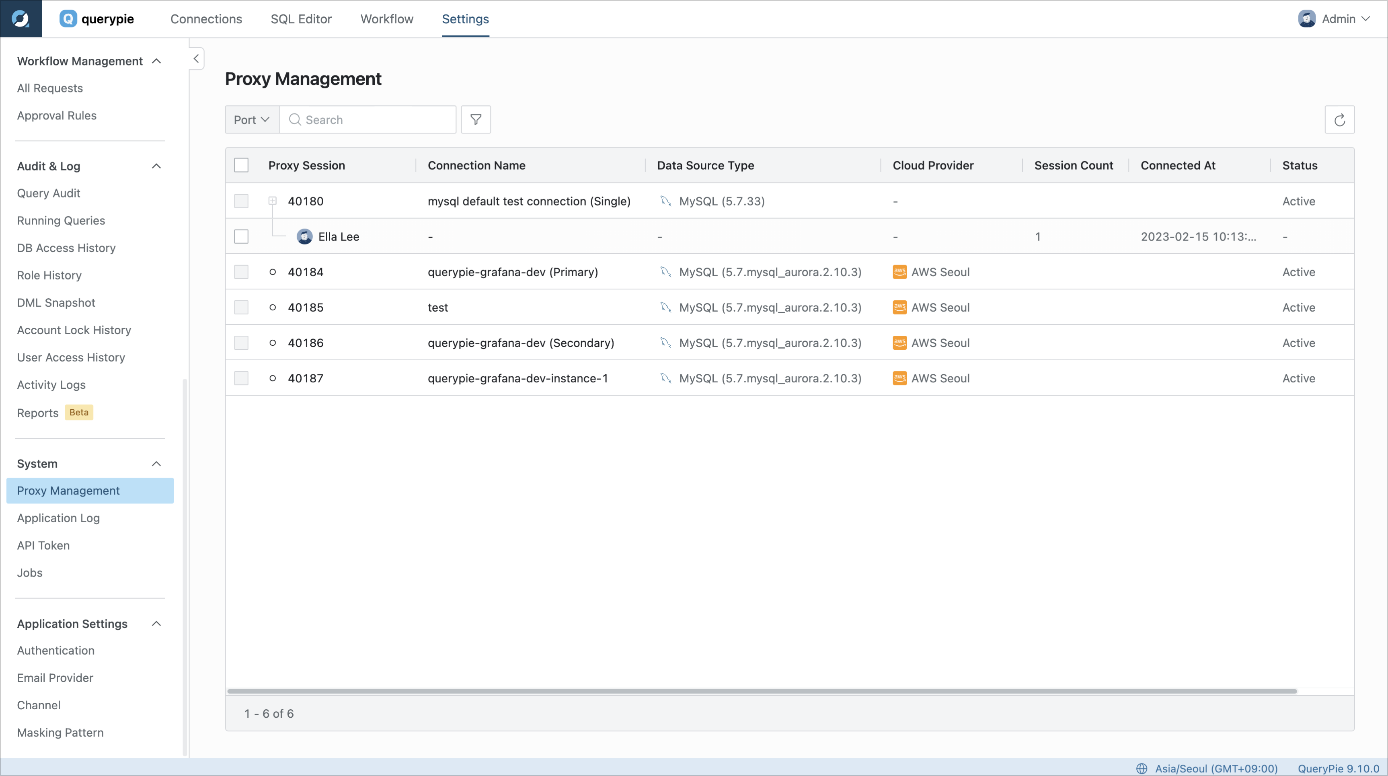
Task: Click MySQL dolphin icon in row 40185
Action: 665,307
